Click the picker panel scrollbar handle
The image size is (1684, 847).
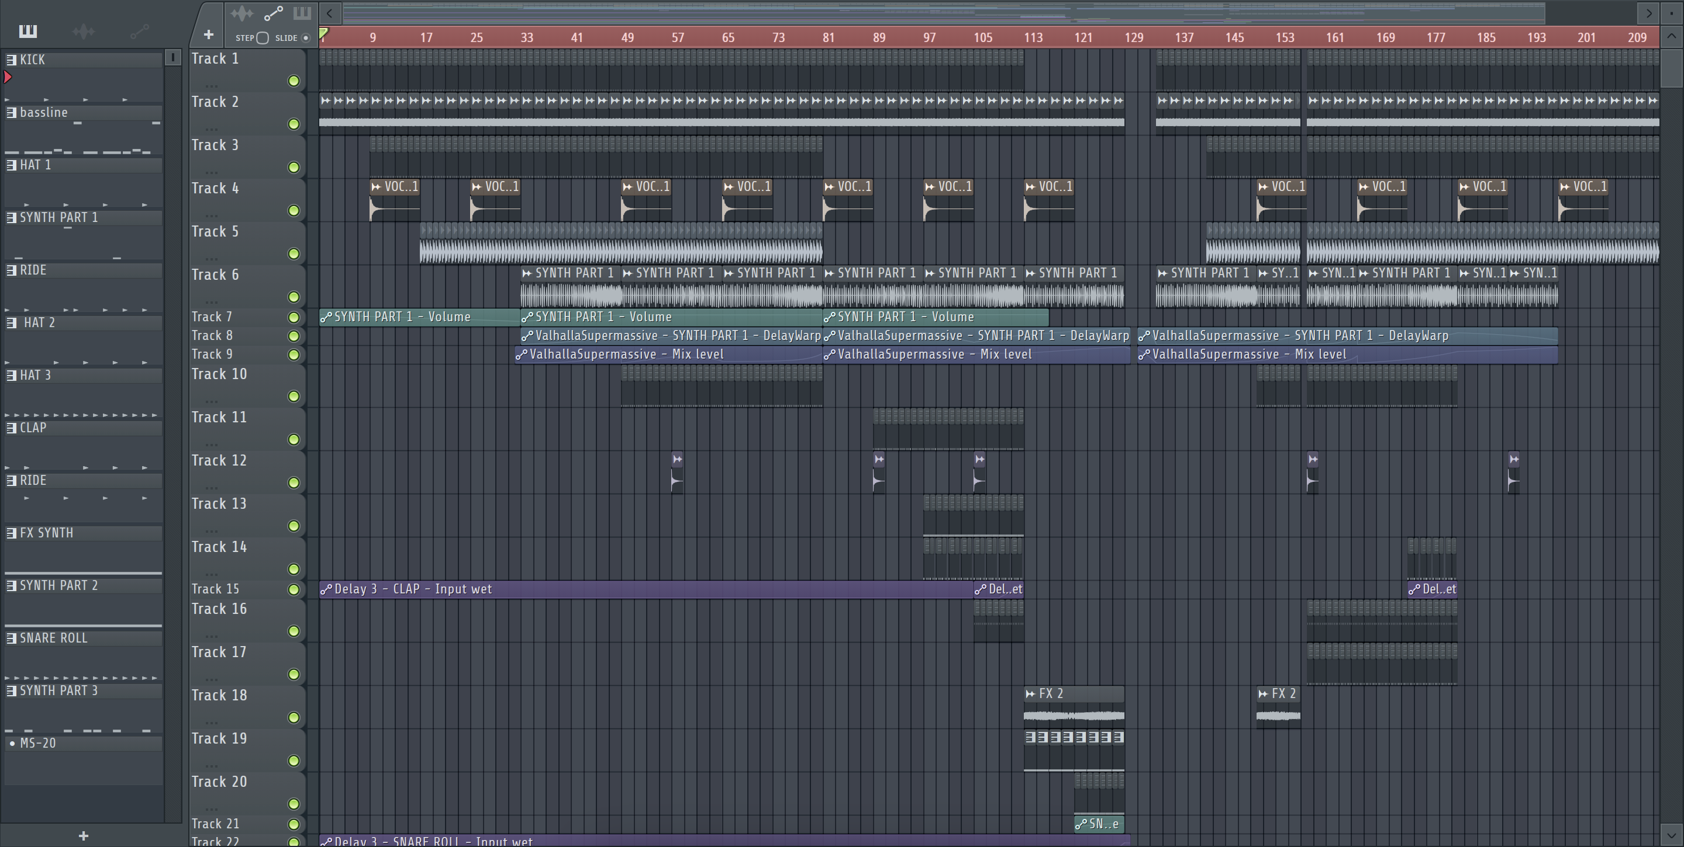click(x=172, y=57)
